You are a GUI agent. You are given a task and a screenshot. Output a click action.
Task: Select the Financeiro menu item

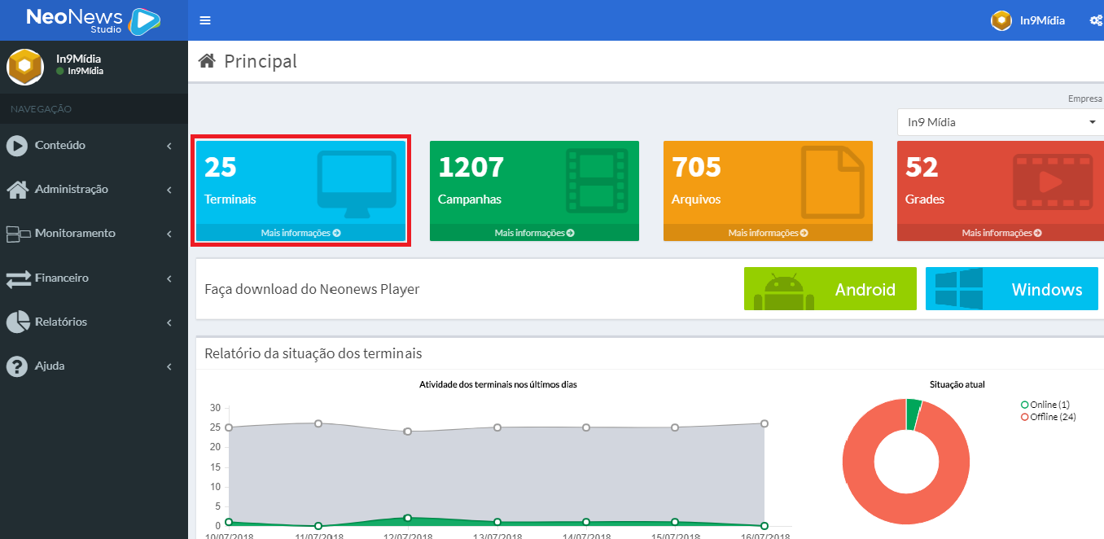62,278
